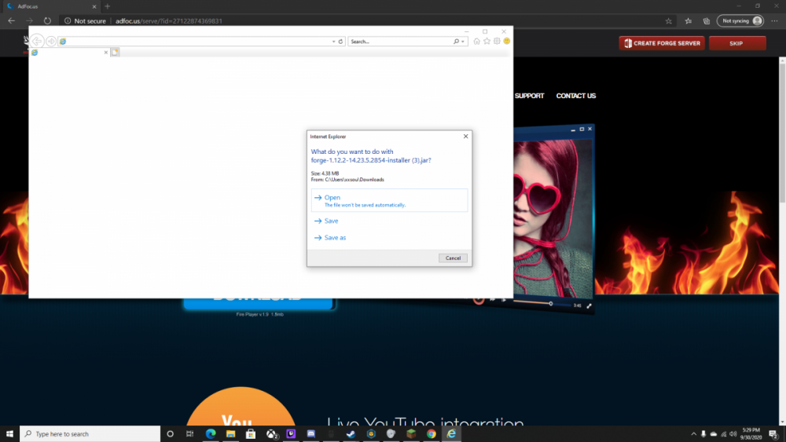Screen dimensions: 786x442
Task: Open the Contact Us menu item
Action: (575, 96)
